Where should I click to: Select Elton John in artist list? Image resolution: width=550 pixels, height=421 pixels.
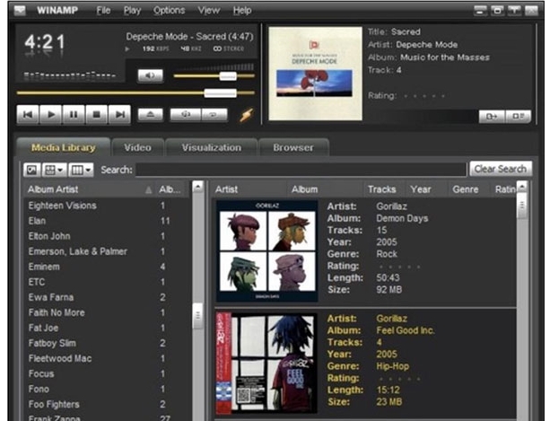[107, 236]
